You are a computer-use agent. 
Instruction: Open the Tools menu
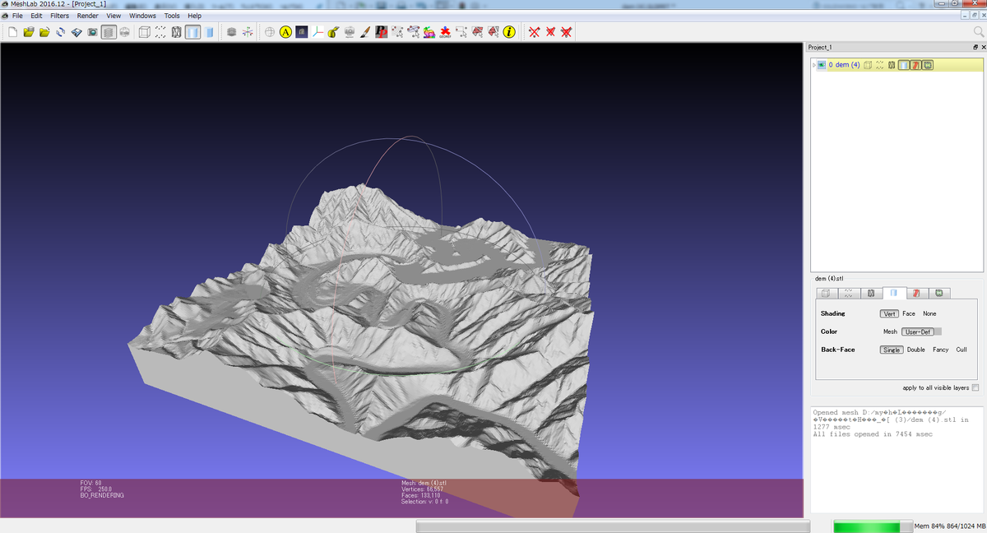tap(172, 16)
